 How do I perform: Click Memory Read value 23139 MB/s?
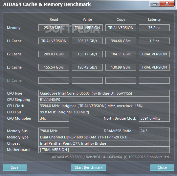(x=54, y=28)
